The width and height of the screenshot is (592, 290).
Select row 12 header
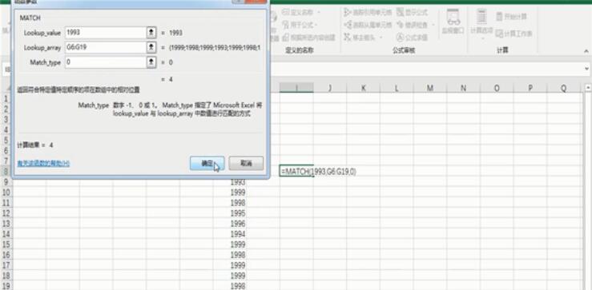(6, 213)
